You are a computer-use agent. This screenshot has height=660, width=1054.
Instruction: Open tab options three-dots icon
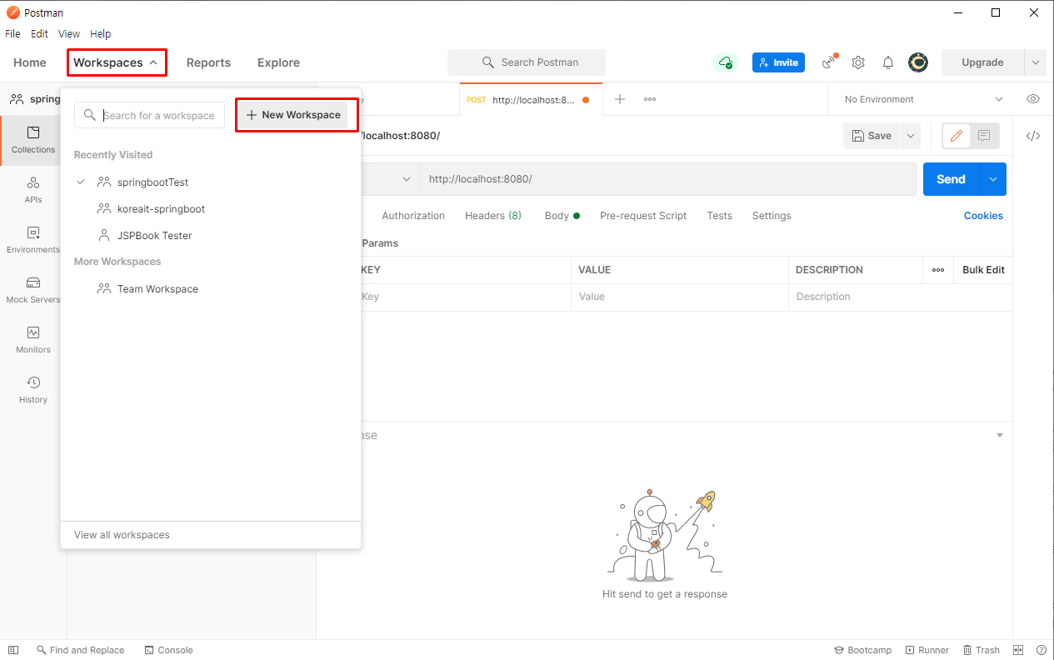pyautogui.click(x=650, y=99)
